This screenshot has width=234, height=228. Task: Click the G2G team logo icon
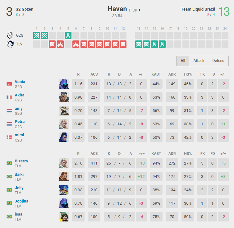(x=10, y=35)
